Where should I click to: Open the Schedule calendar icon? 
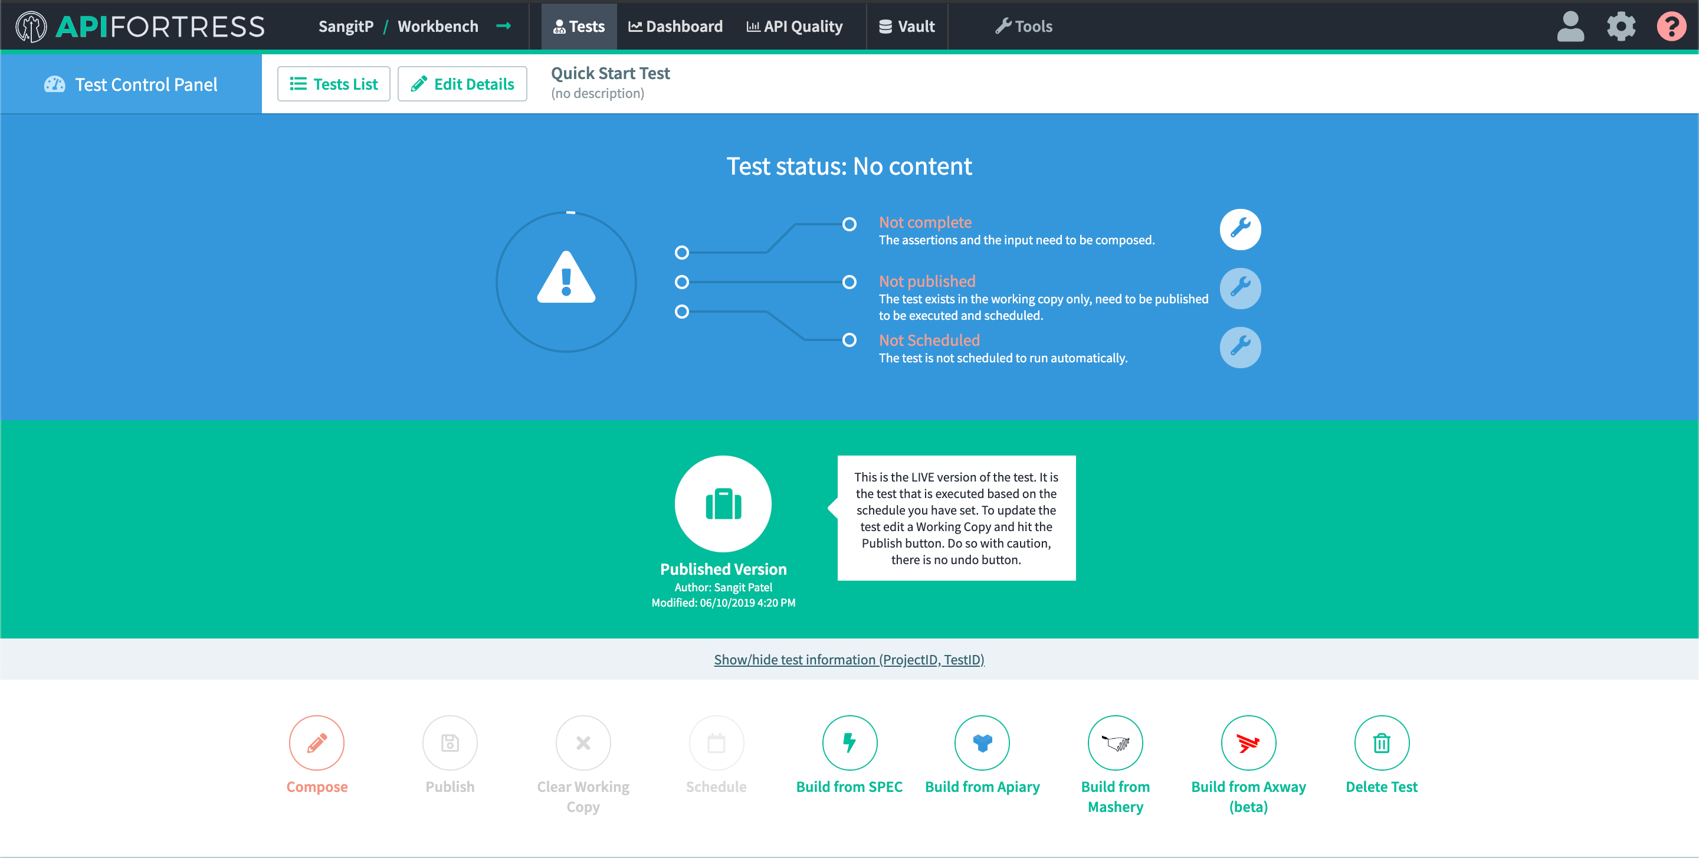click(716, 742)
